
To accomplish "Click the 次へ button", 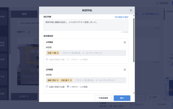I will [122, 98].
